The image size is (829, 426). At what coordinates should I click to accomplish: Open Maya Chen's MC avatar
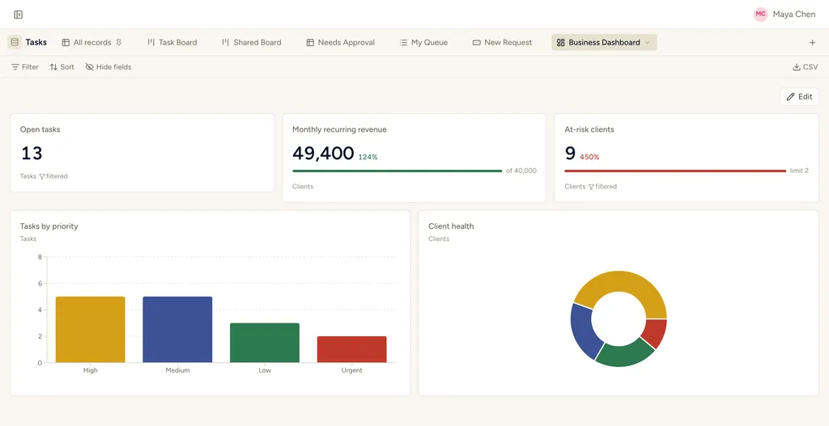[x=760, y=15]
